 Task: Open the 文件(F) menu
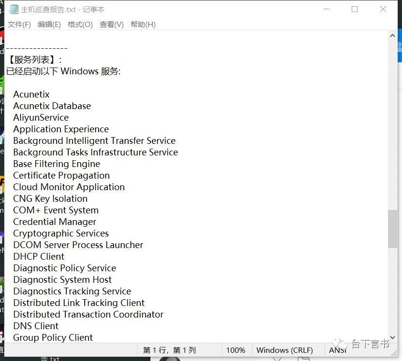click(19, 25)
